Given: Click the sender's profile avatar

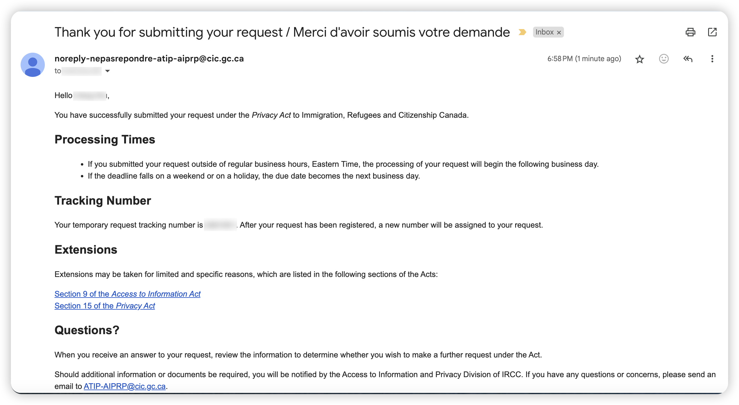Looking at the screenshot, I should point(33,65).
